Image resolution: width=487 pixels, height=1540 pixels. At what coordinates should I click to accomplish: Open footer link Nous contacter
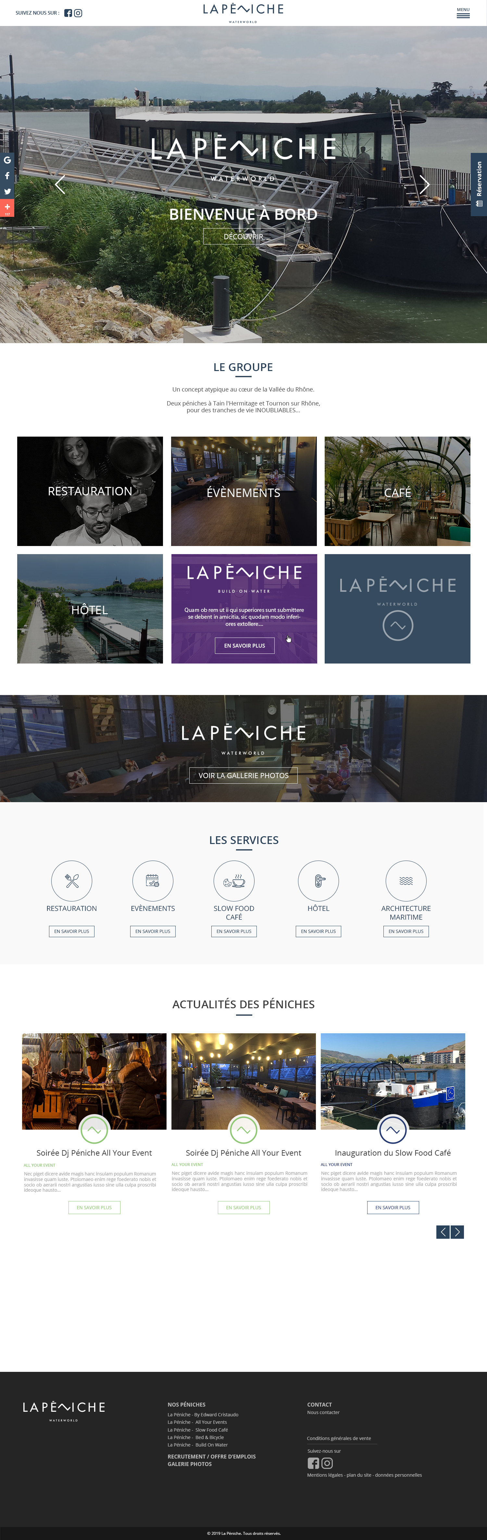323,1413
